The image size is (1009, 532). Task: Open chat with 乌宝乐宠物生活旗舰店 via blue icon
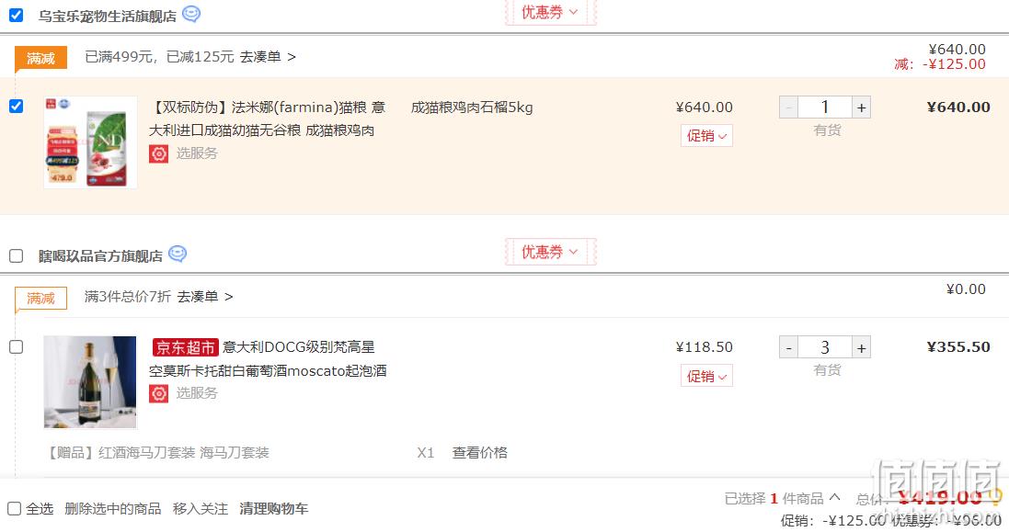coord(191,14)
